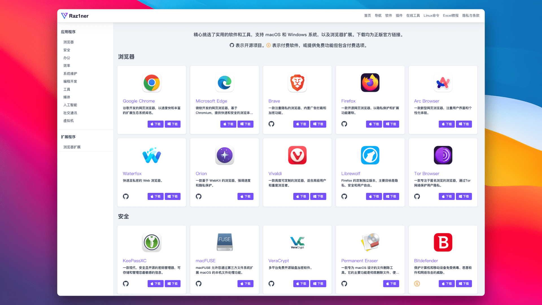Open VeraCrypt's GitHub repository icon

pos(271,284)
